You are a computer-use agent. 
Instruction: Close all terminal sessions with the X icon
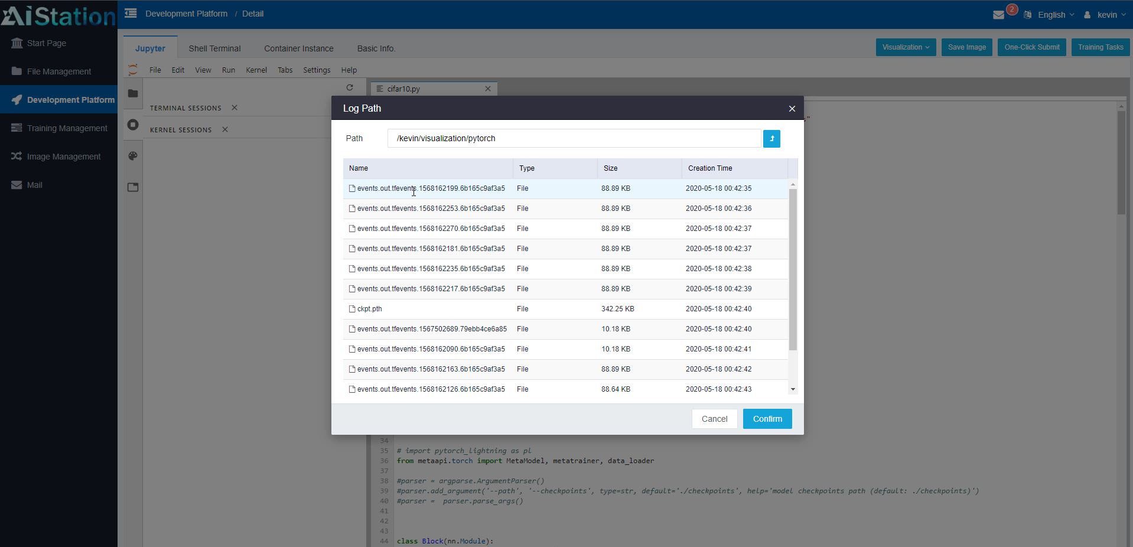pyautogui.click(x=235, y=108)
